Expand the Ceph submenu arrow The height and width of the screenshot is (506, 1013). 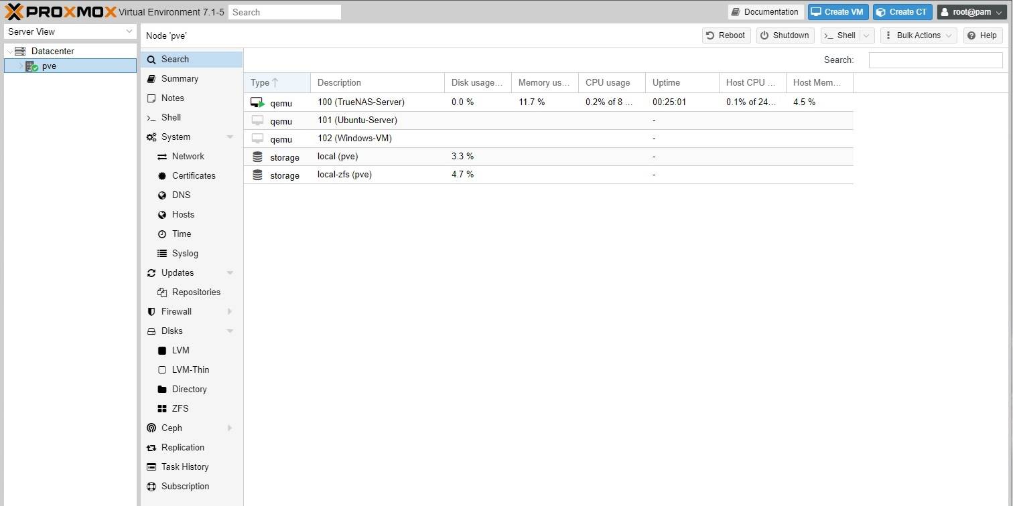(x=230, y=428)
